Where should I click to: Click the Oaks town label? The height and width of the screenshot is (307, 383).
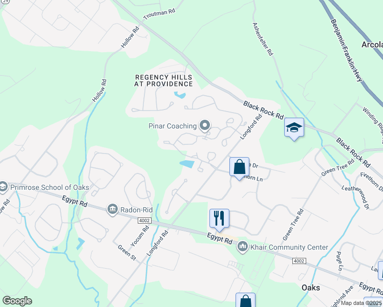311,288
